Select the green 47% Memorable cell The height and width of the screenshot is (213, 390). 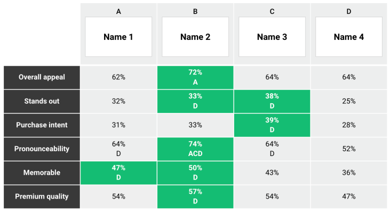118,173
